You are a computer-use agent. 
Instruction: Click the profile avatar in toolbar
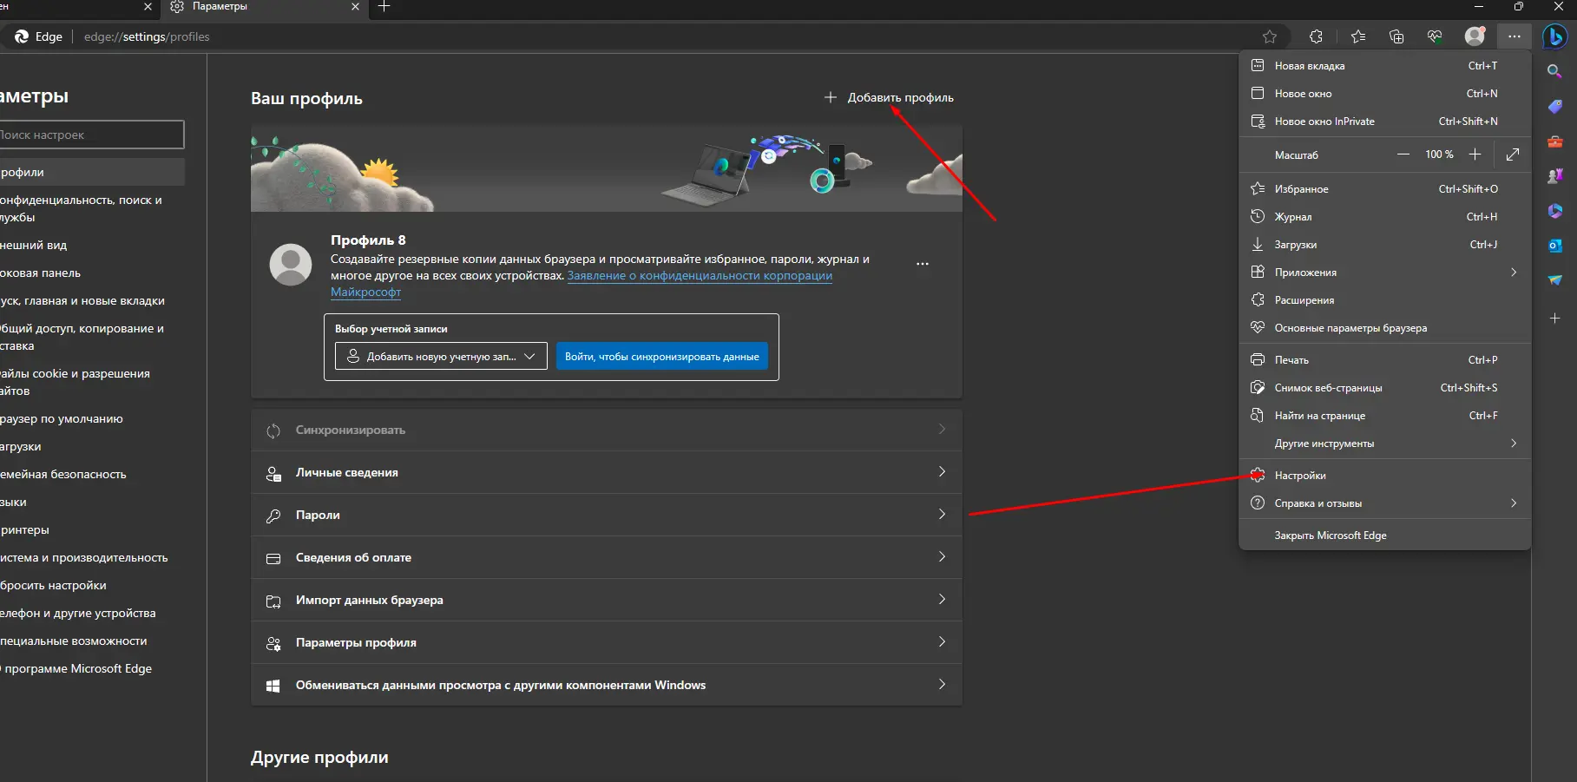point(1475,36)
